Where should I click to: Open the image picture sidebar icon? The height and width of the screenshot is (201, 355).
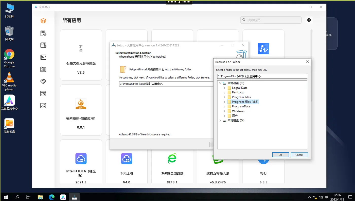click(43, 106)
